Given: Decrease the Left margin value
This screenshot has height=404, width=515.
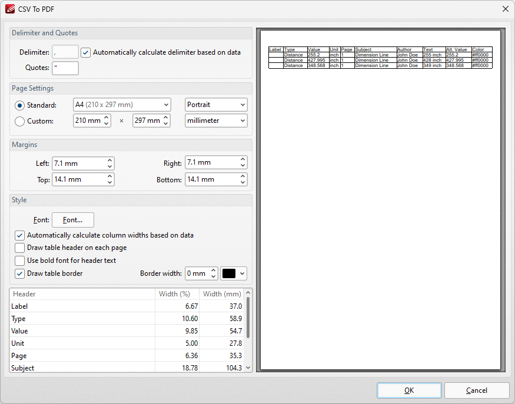Looking at the screenshot, I should click(109, 167).
